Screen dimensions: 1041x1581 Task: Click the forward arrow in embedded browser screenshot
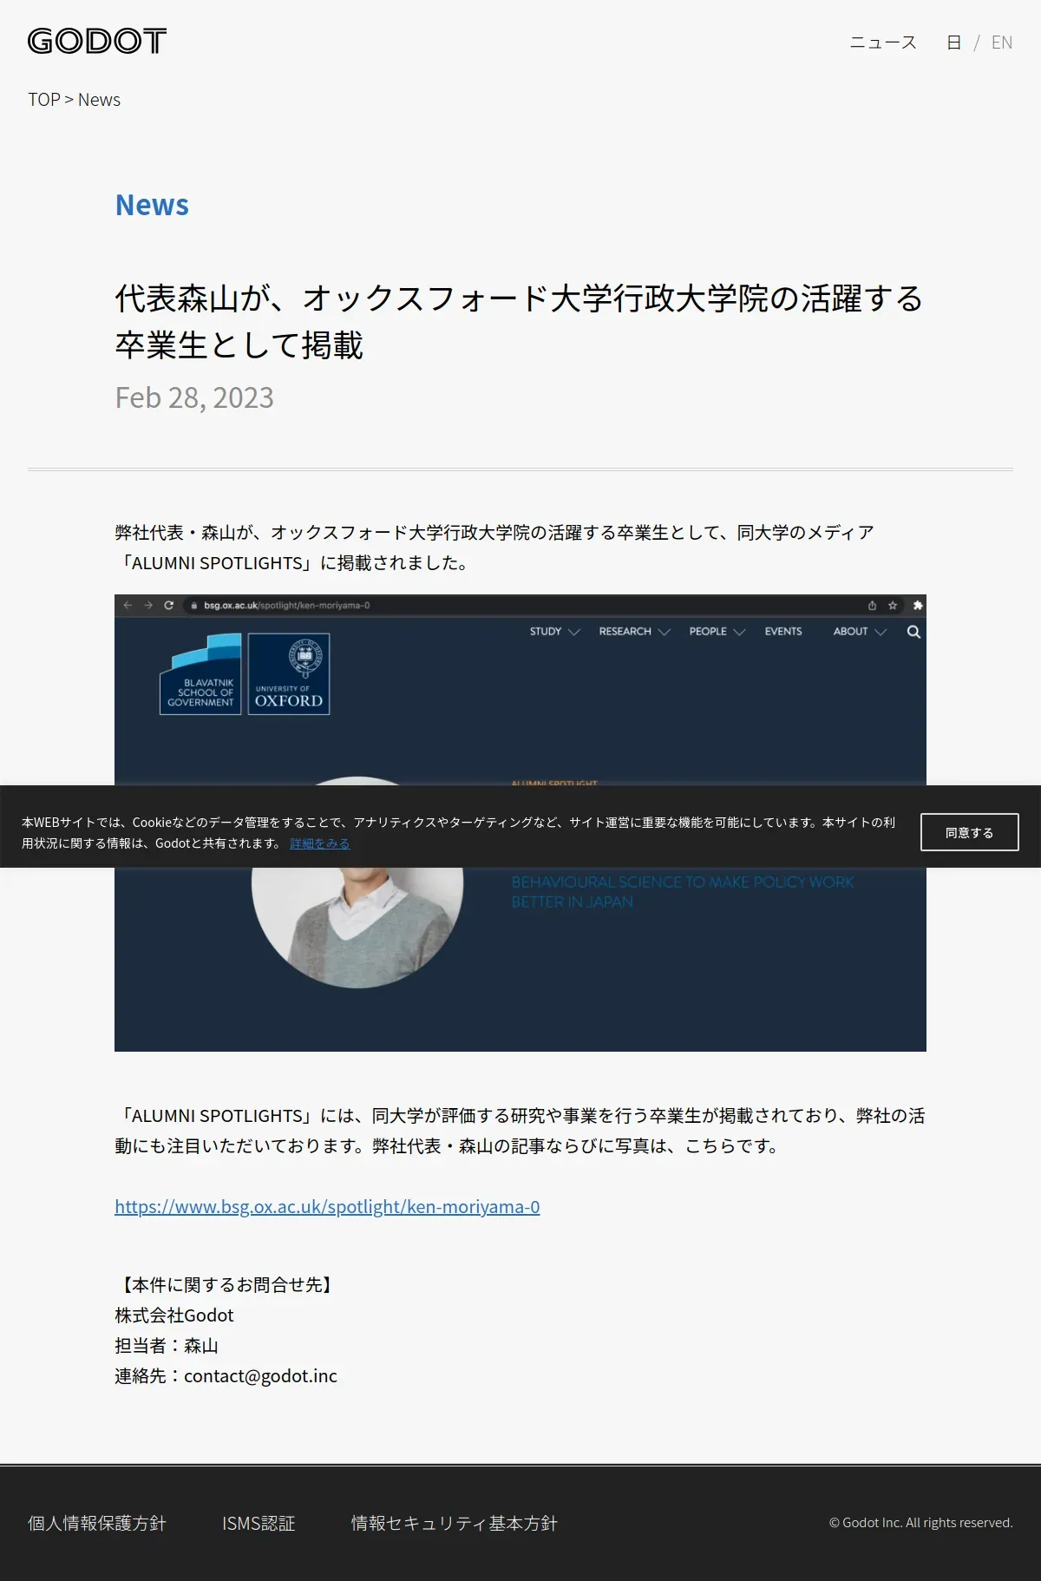(148, 606)
